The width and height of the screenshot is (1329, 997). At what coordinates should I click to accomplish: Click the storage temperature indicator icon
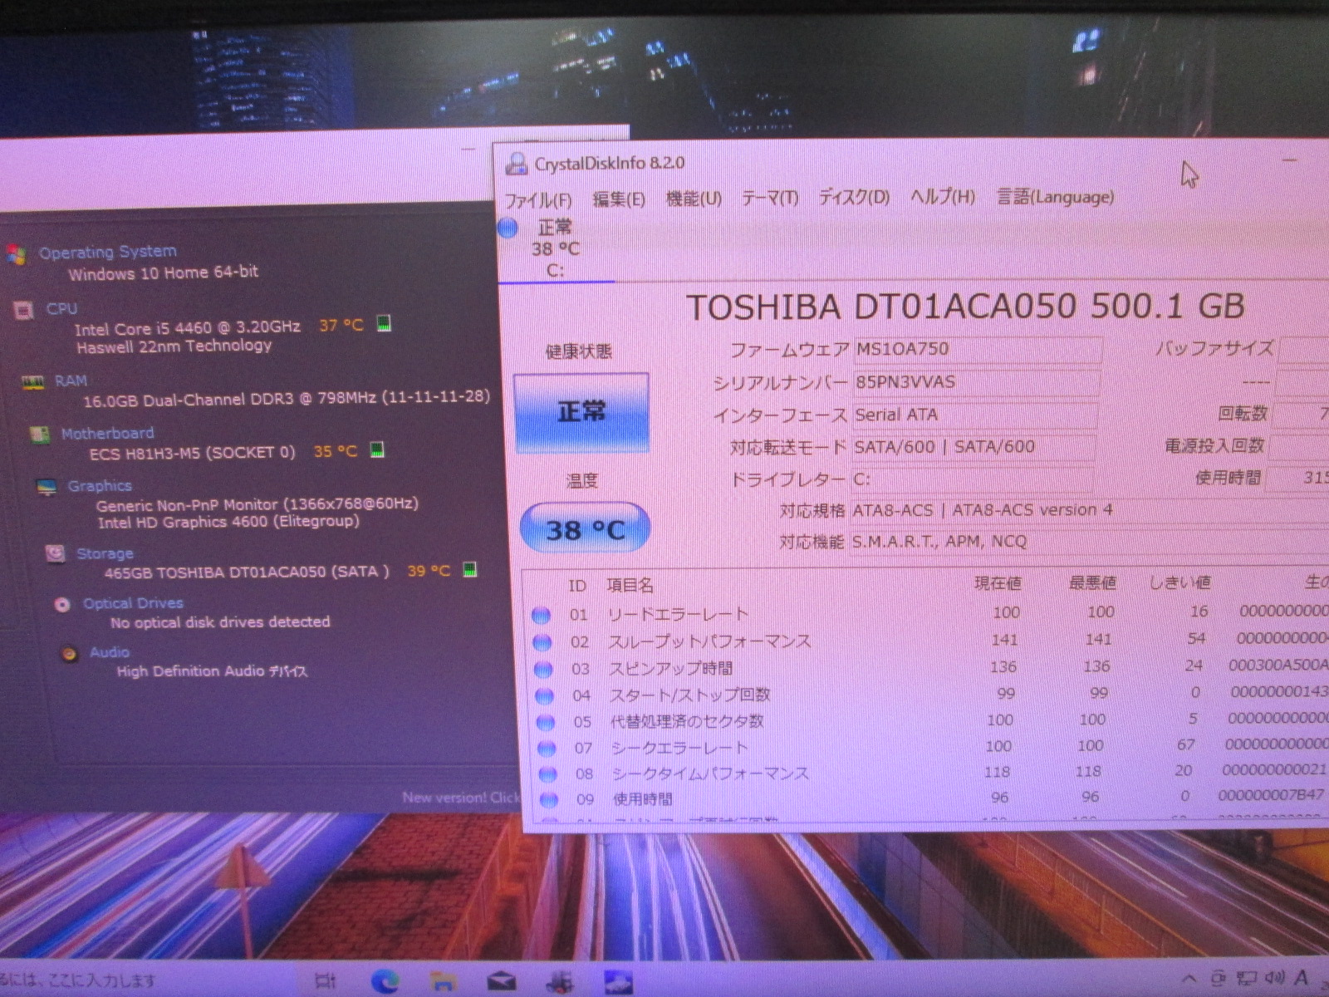pos(469,570)
